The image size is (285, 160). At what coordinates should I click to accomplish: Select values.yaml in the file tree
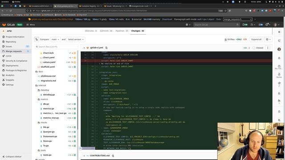[x=49, y=62]
